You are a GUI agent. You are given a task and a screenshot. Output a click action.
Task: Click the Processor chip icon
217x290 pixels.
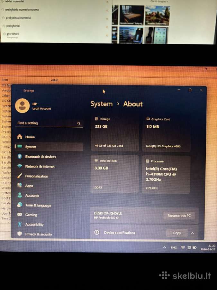tap(148, 161)
